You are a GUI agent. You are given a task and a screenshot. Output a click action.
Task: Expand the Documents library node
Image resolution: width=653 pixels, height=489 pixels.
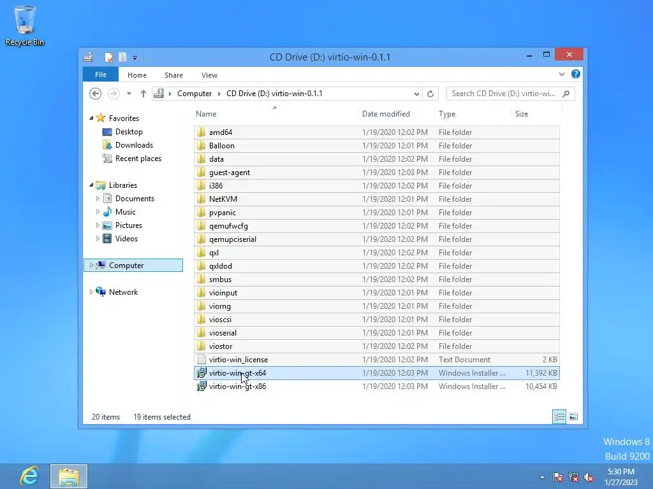(98, 199)
